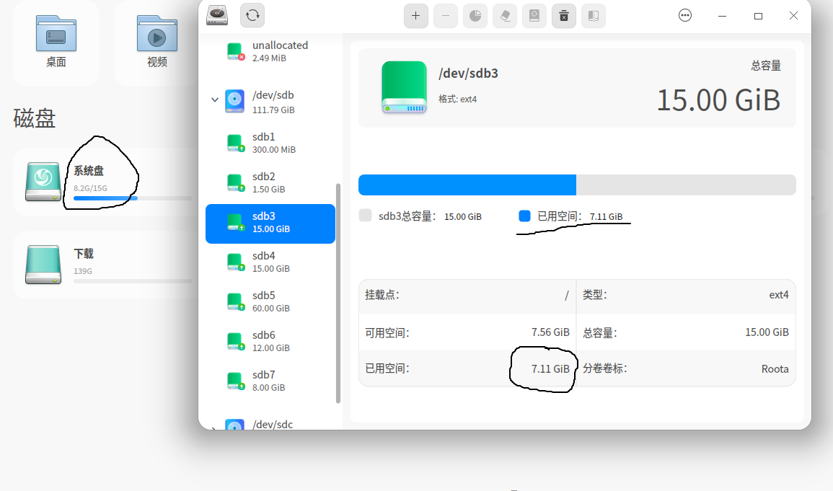
Task: Select partition sdb3 15.00 GiB
Action: pyautogui.click(x=270, y=224)
